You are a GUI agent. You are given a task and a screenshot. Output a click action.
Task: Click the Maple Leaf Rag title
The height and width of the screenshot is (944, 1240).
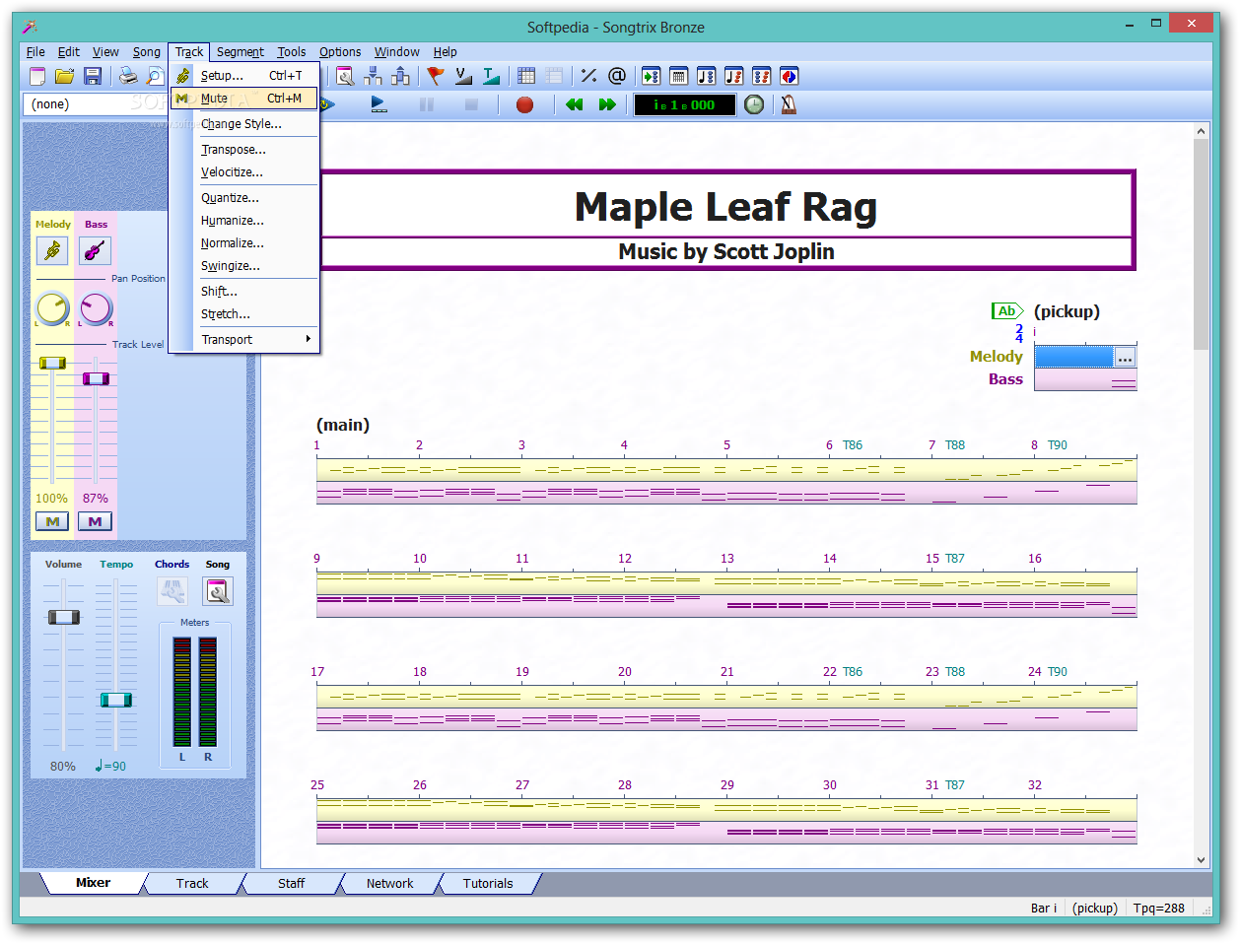coord(725,207)
